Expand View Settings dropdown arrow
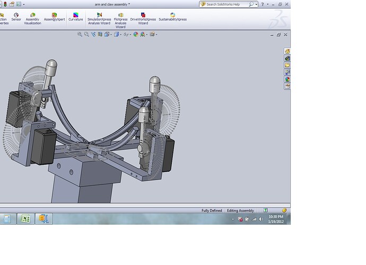 point(156,34)
